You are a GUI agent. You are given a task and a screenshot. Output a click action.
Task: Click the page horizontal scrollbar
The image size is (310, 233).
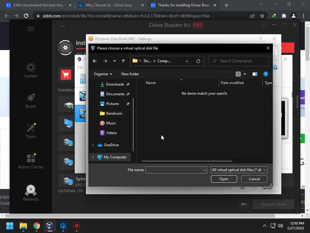pos(140,216)
